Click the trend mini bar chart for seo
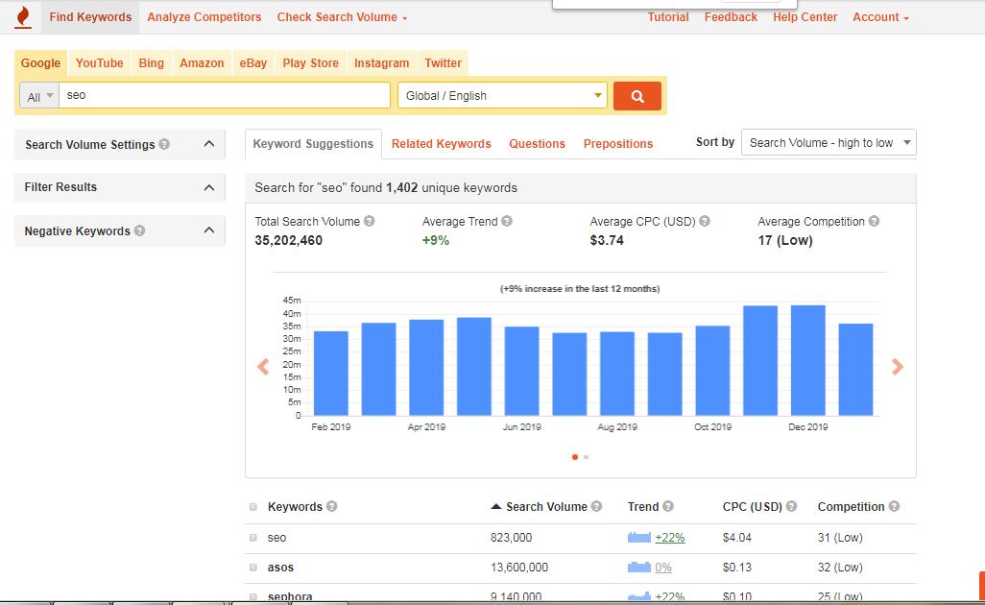 pyautogui.click(x=638, y=538)
